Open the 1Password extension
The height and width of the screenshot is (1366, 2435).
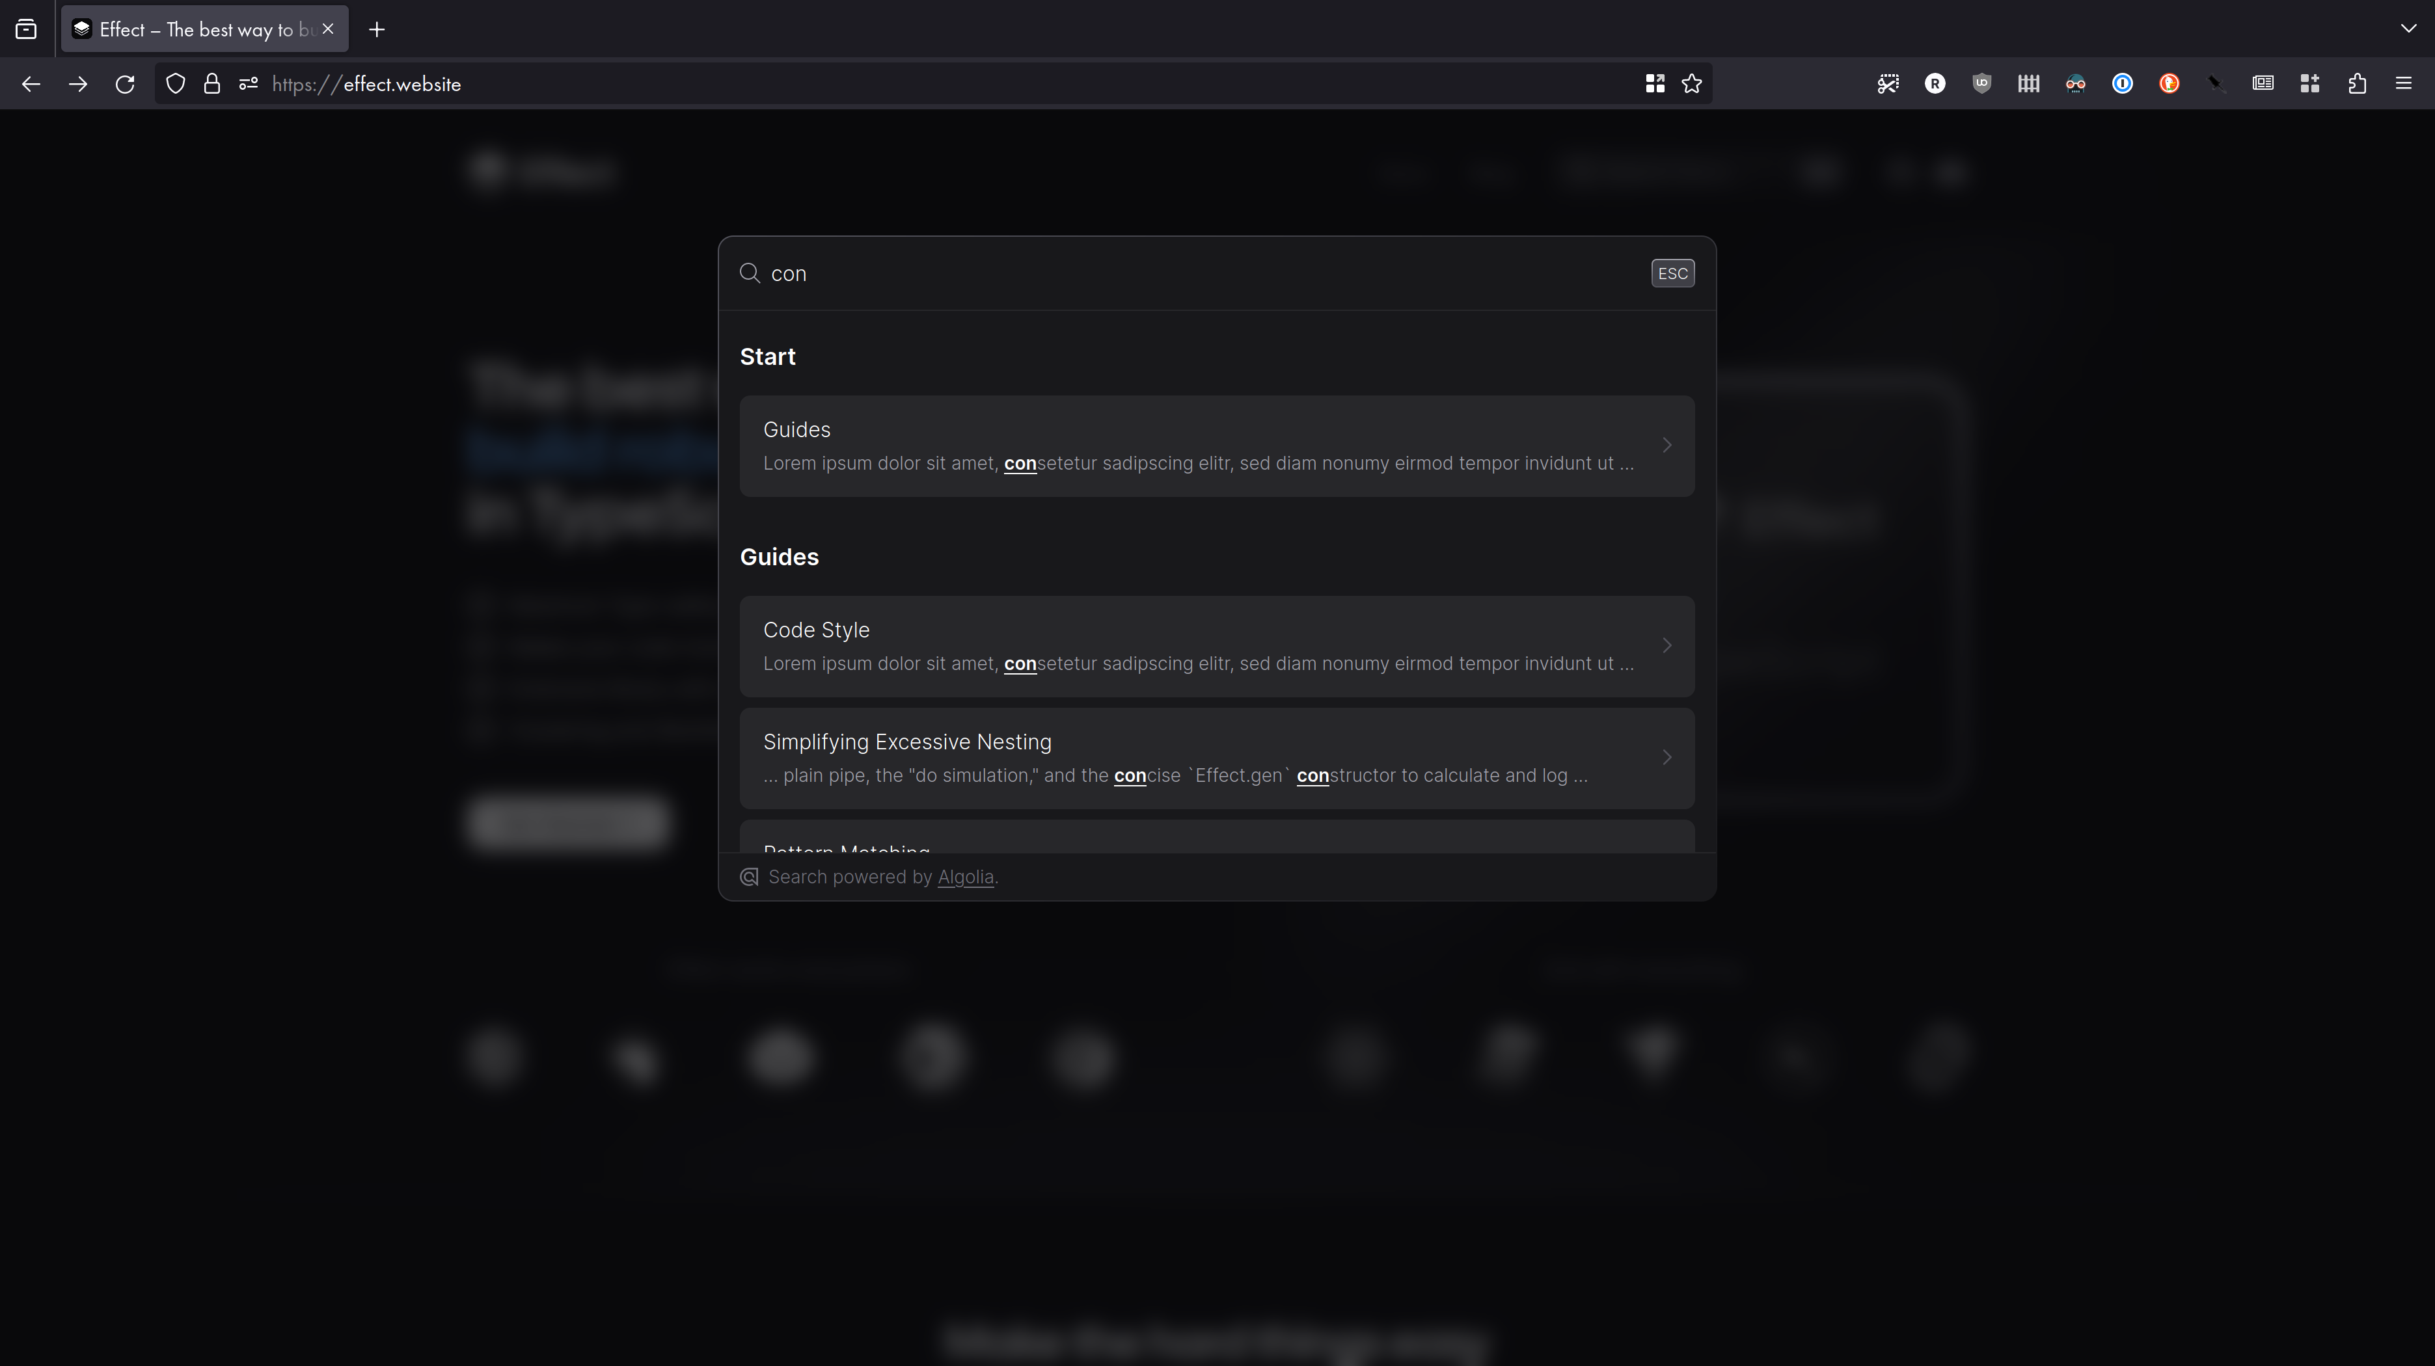(2123, 83)
